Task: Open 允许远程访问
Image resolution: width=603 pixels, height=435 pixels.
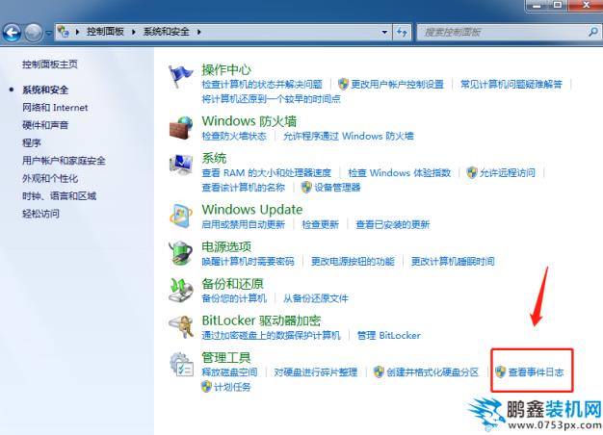Action: coord(508,173)
